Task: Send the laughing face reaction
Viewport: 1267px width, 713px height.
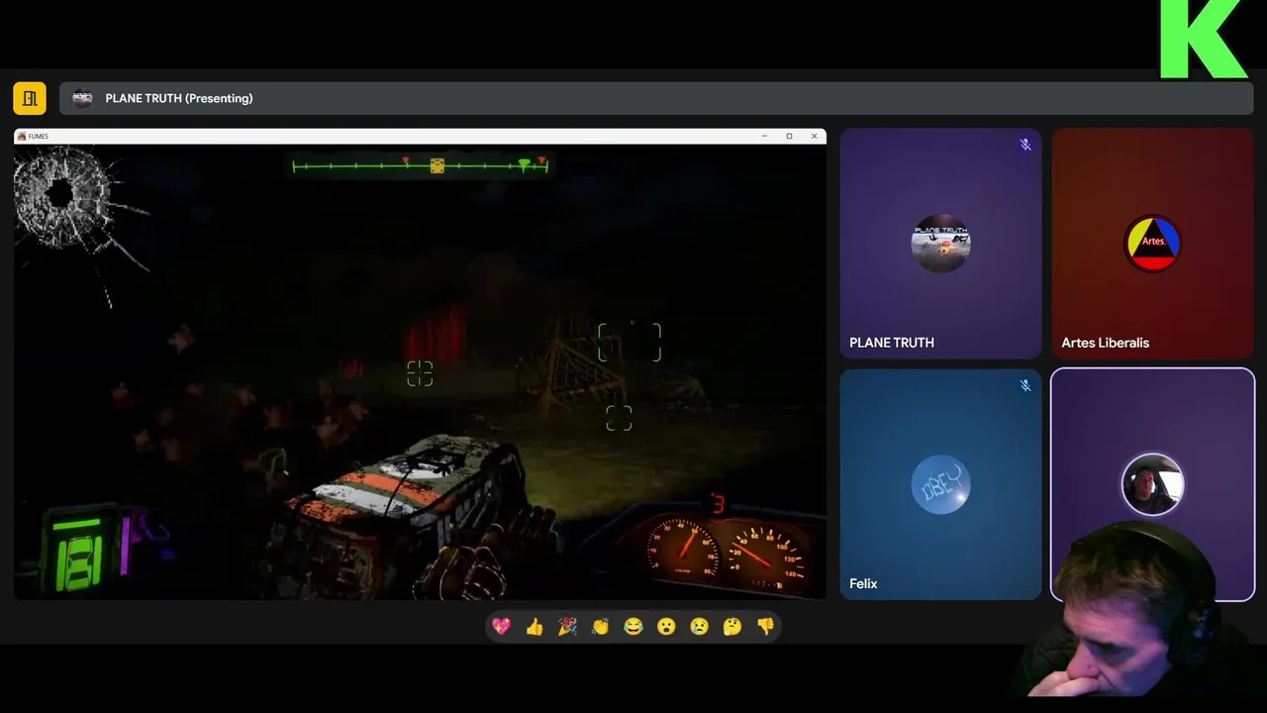Action: 633,626
